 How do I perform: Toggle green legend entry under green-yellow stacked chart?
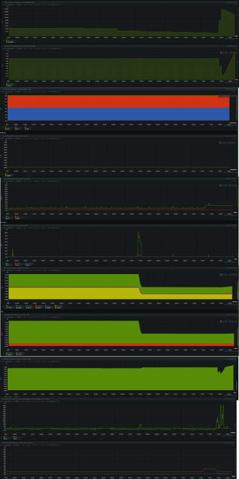click(x=10, y=307)
